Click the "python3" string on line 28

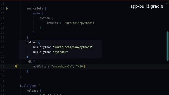[x=60, y=52]
